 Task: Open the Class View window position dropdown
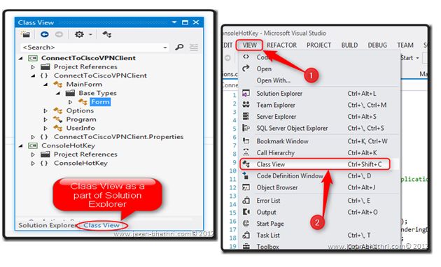[x=174, y=22]
